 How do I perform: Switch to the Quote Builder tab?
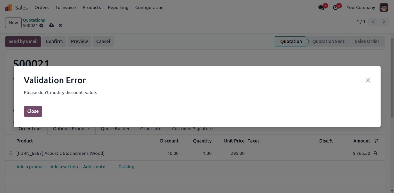point(115,129)
